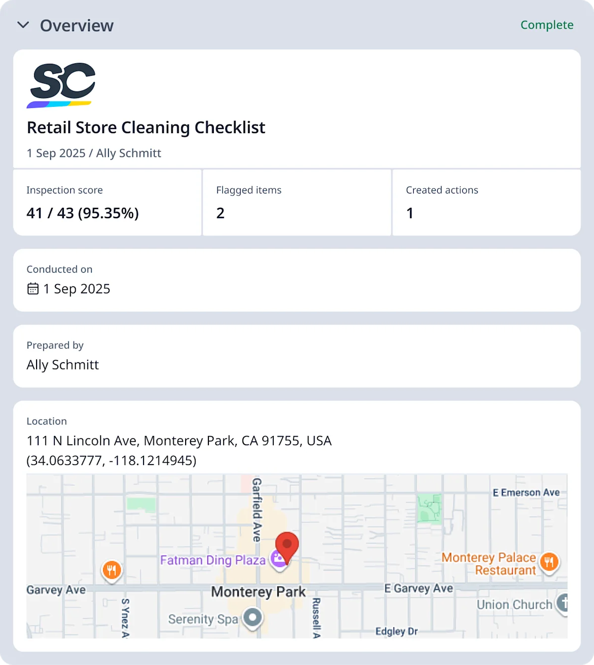Screen dimensions: 594x665
Task: Click the restaurant pin near Garvey Ave
Action: coord(112,570)
